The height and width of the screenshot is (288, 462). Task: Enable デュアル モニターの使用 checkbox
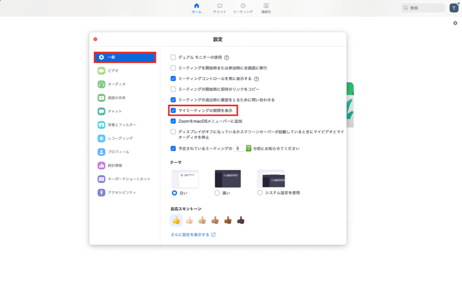(x=173, y=57)
